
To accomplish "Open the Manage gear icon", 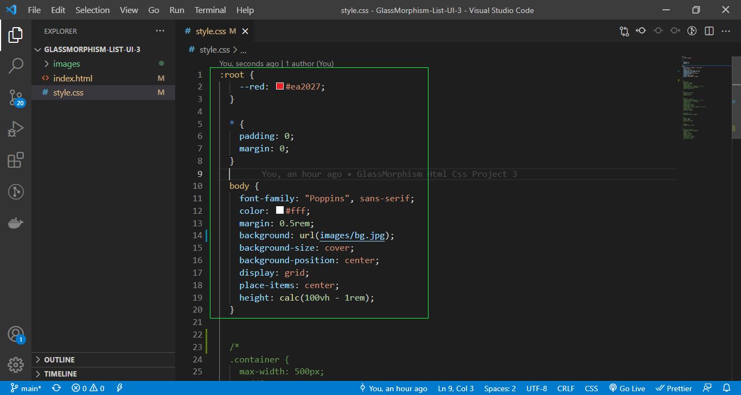I will coord(16,365).
